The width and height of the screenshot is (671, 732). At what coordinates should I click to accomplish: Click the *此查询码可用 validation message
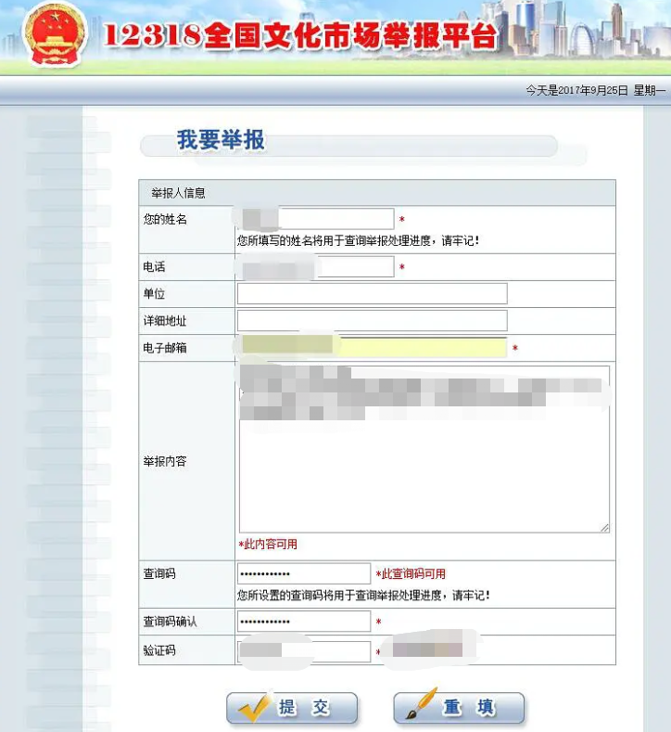pos(411,573)
